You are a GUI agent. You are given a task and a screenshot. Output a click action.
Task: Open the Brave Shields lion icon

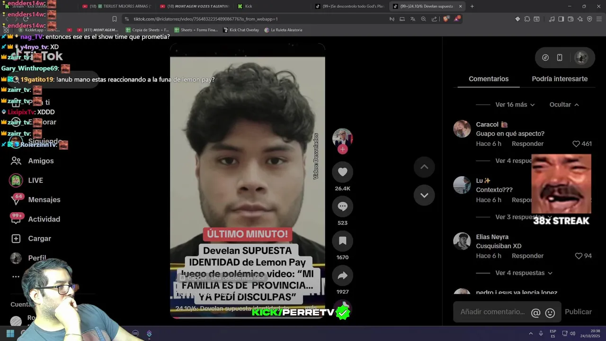446,19
